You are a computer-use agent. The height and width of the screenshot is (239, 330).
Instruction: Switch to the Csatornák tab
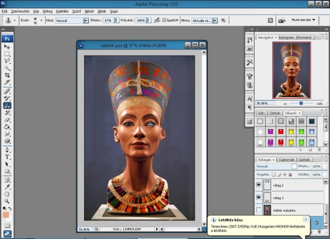(x=286, y=159)
